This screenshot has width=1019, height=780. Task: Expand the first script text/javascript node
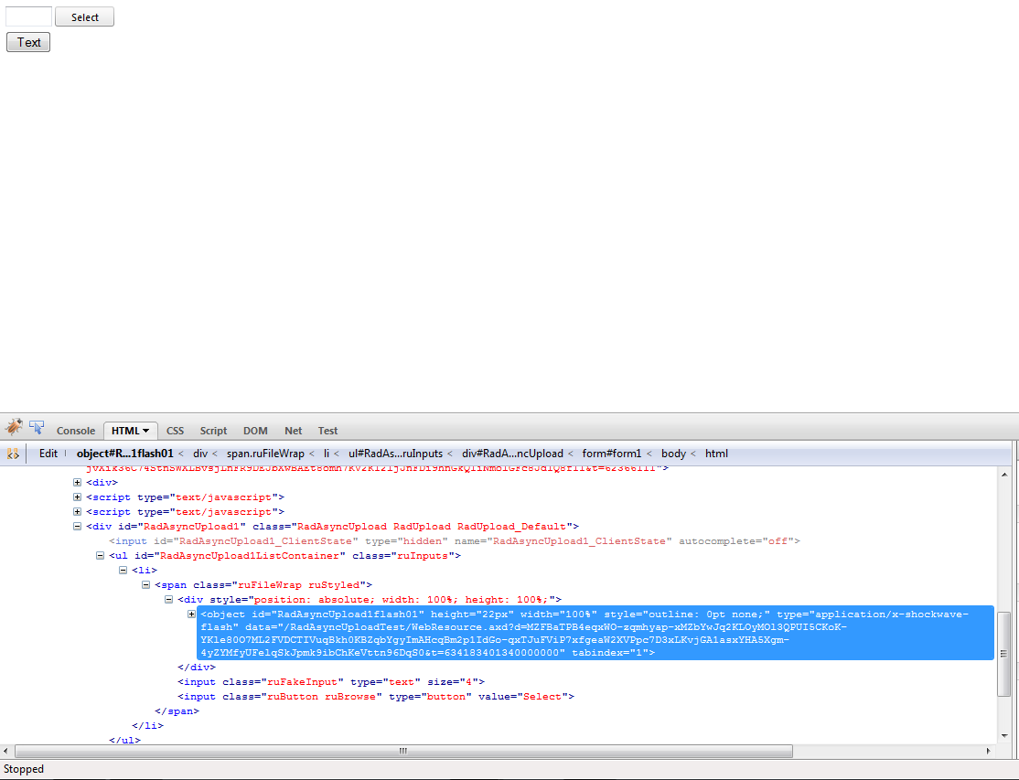click(78, 497)
